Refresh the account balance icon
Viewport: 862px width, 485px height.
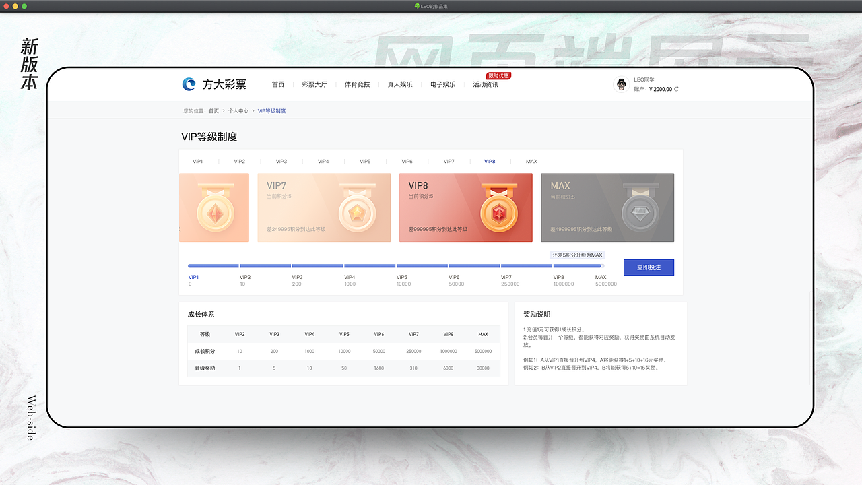(x=676, y=89)
